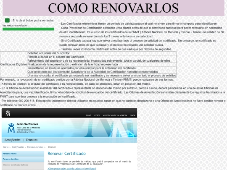Screen dimensions: 227x170
Task: Click 'Si le da al boton podra ver todas' text
Action: [33, 21]
